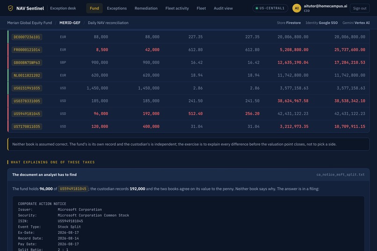Click the 17,284,210.53 market value
Screen dimensions: 377x251
(349, 63)
